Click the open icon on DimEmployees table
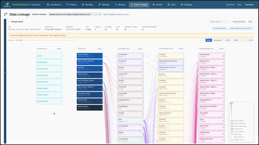259x145 pixels. pos(101,108)
